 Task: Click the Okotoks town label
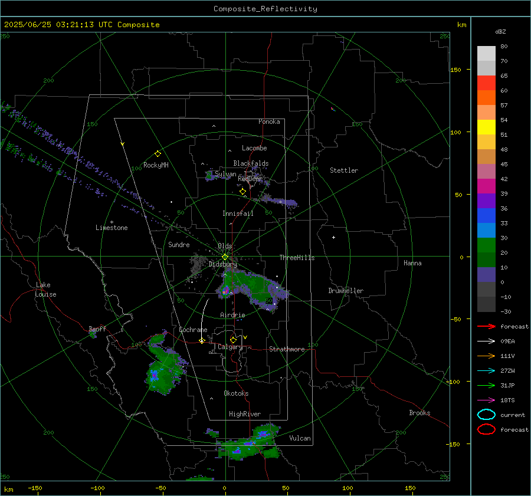tap(236, 393)
